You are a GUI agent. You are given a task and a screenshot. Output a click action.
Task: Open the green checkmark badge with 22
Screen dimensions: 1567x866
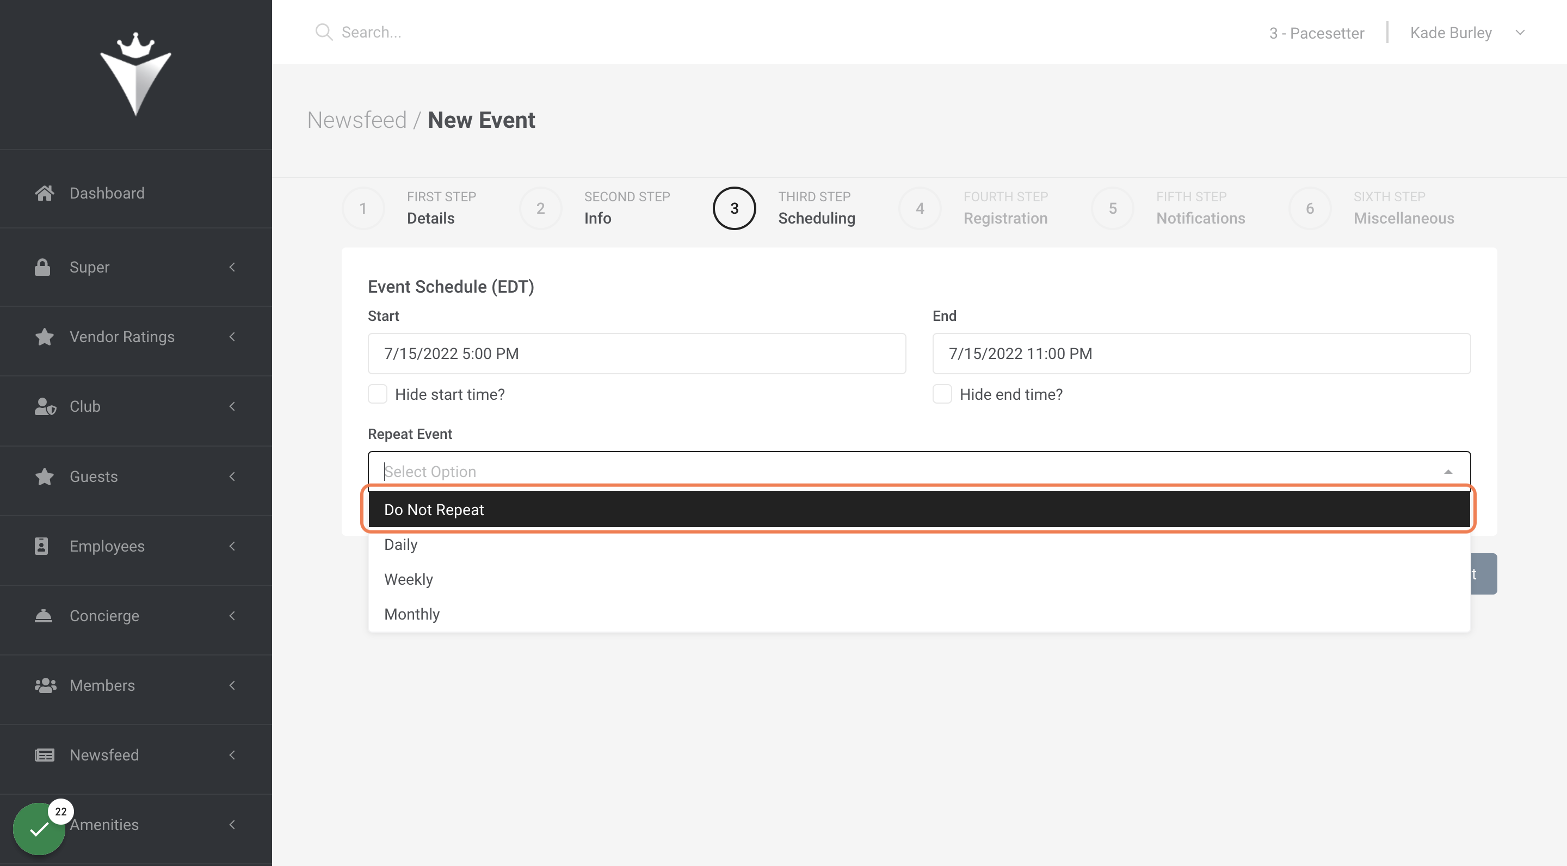tap(40, 828)
